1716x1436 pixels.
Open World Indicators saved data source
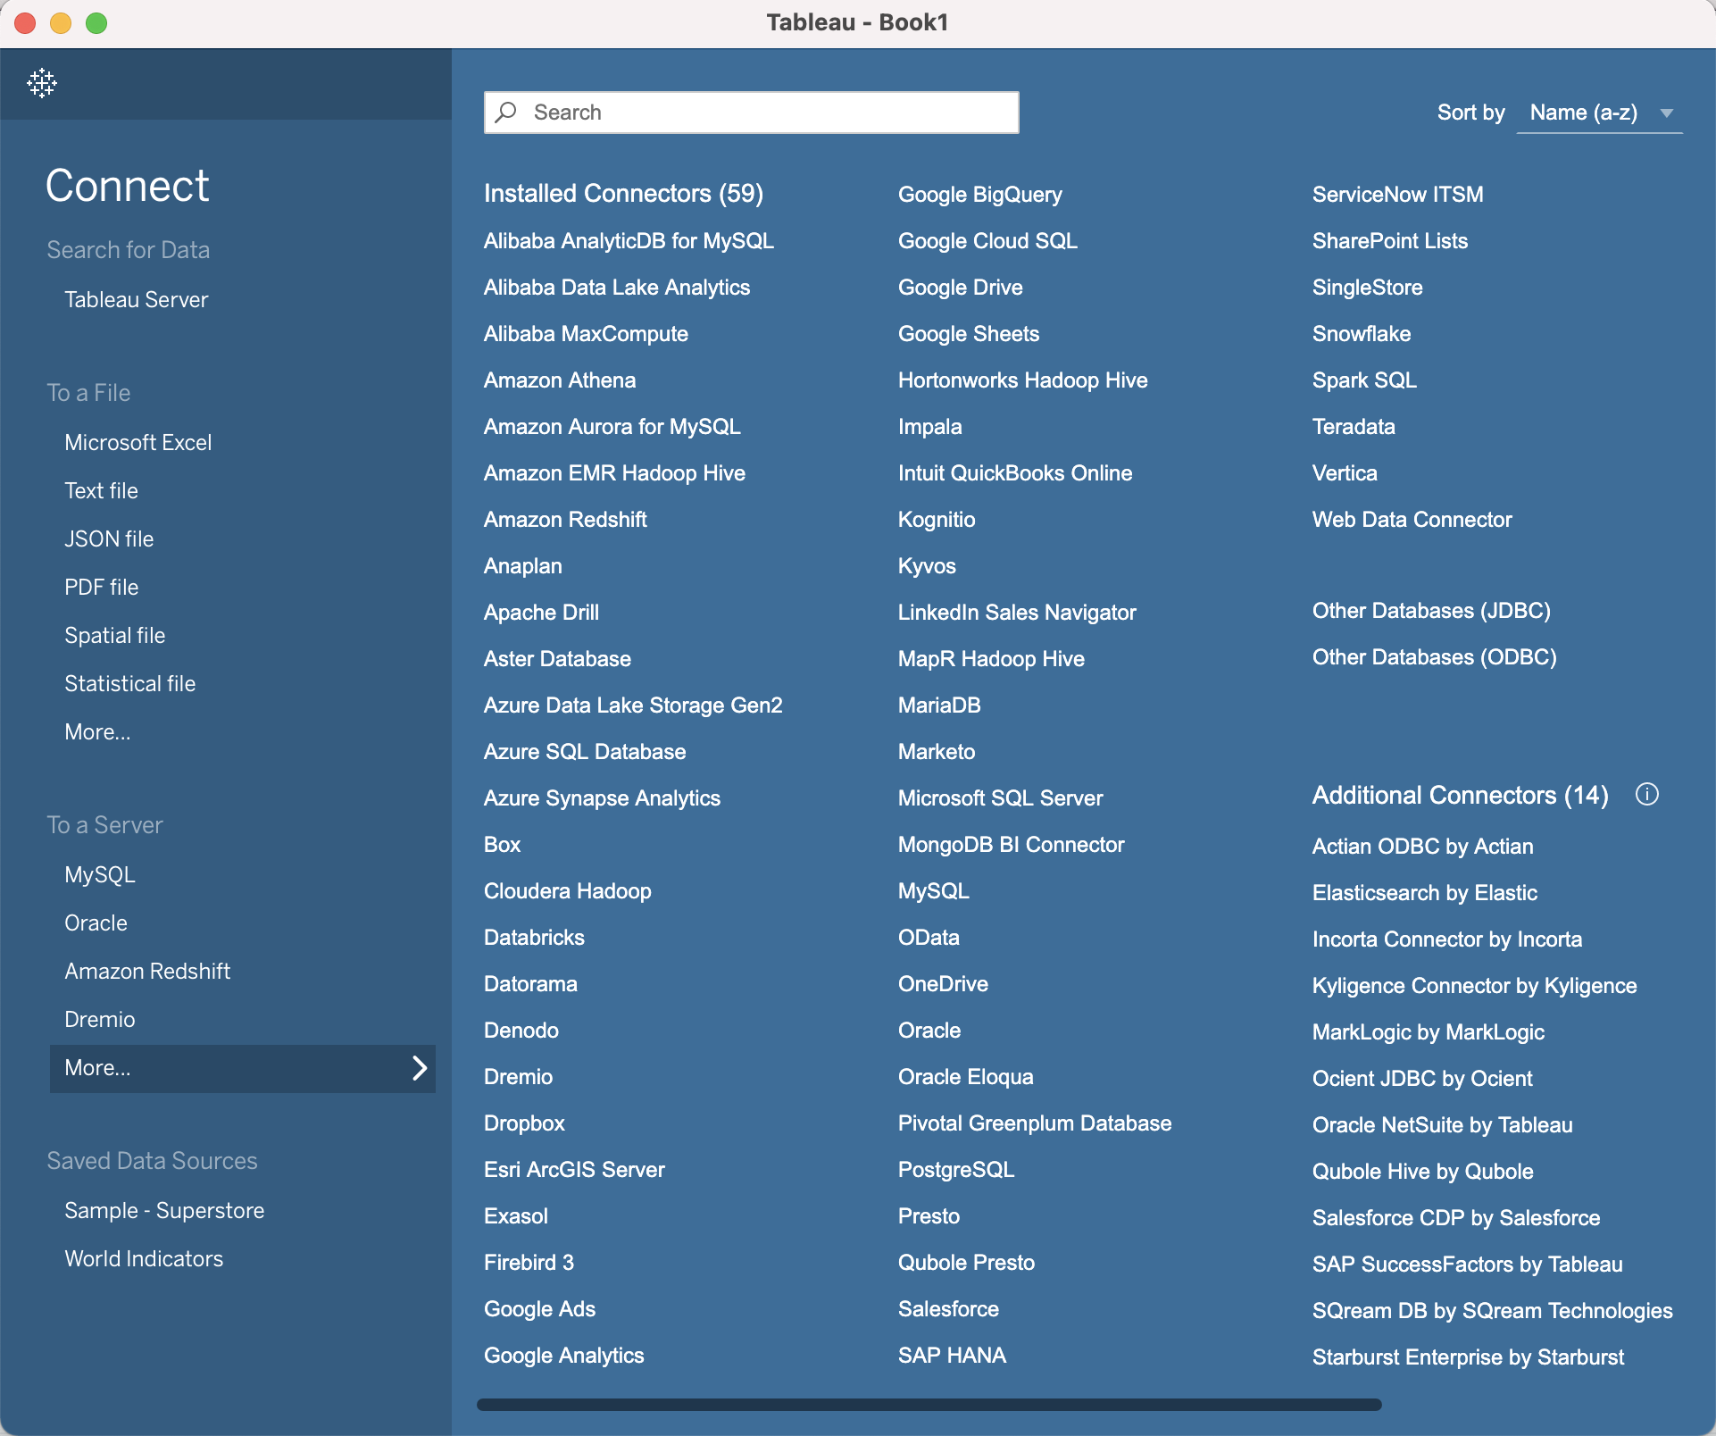click(144, 1259)
